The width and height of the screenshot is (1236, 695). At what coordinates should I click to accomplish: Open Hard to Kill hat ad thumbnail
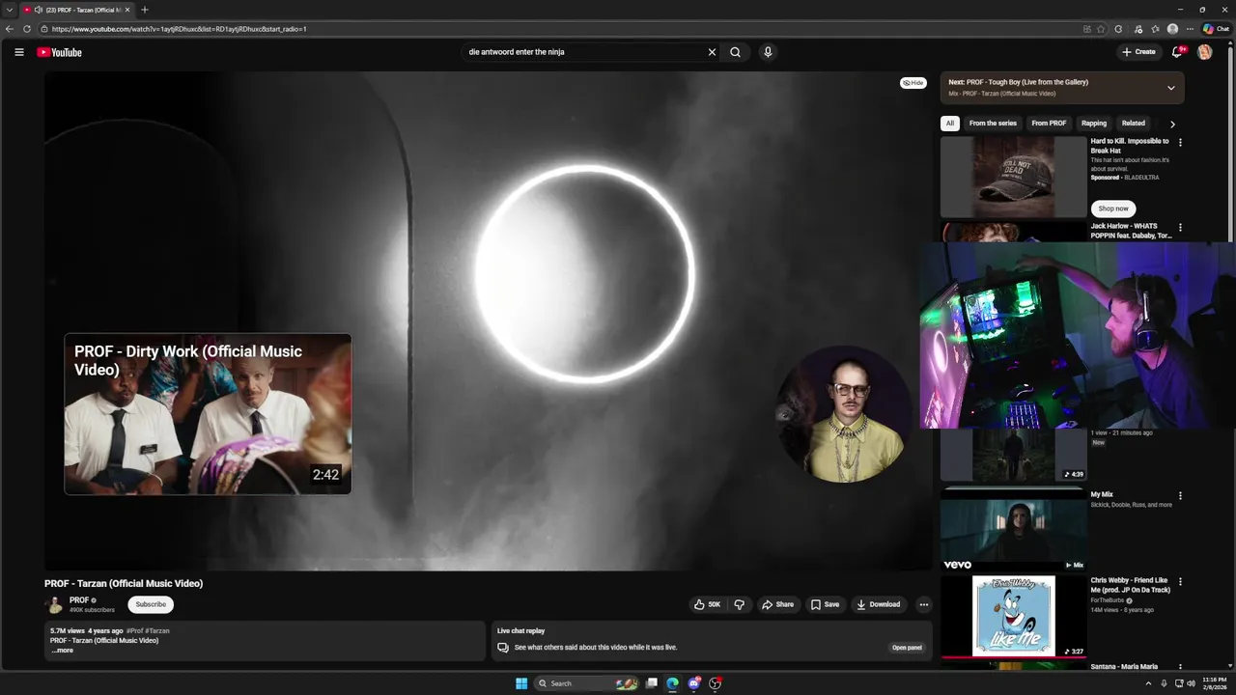(1014, 177)
